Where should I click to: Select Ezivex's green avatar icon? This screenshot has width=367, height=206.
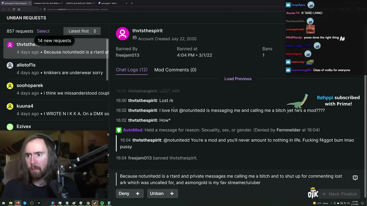coord(10,127)
